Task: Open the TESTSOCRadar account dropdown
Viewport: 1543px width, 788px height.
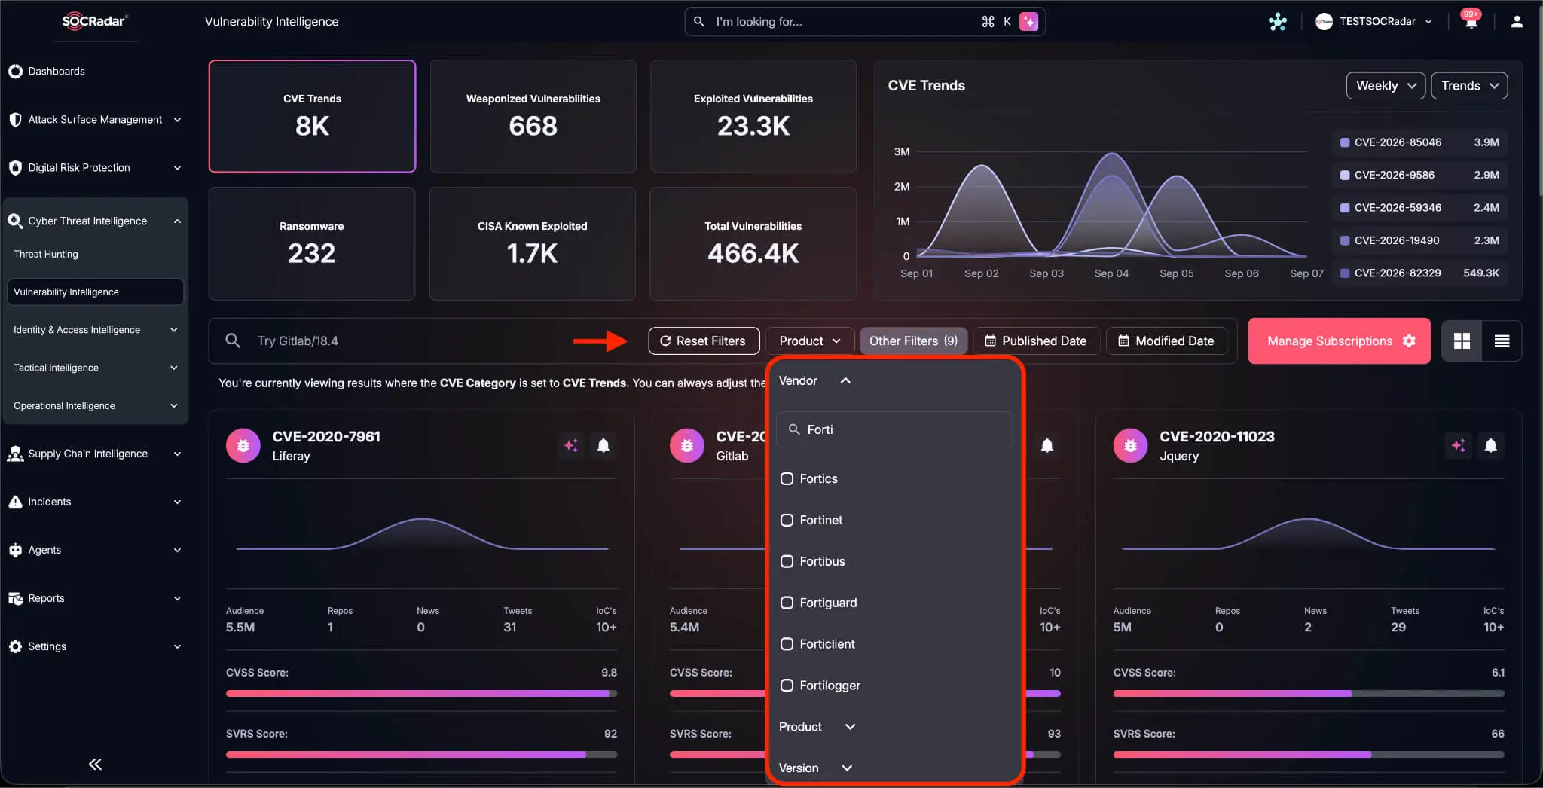Action: [1374, 22]
